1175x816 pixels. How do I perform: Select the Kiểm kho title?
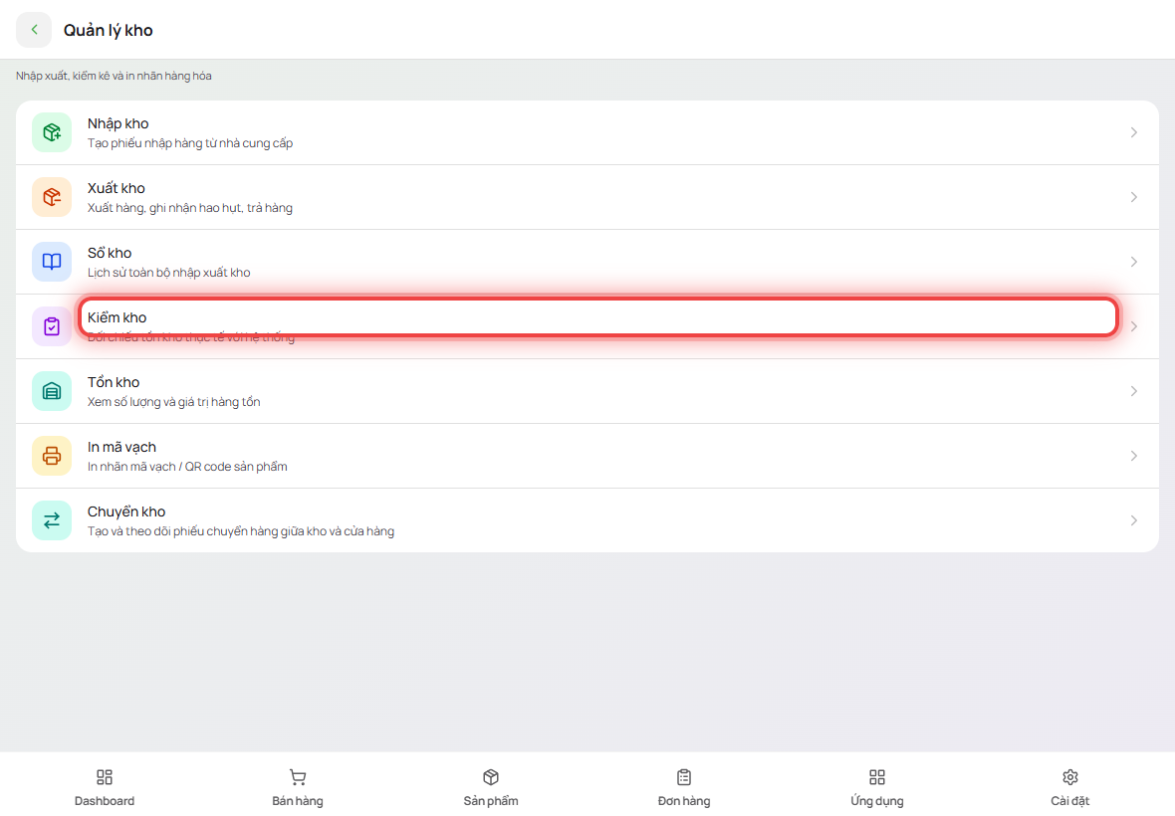click(117, 317)
